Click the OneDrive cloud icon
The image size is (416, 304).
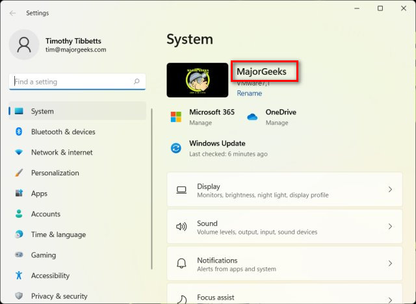(x=252, y=117)
